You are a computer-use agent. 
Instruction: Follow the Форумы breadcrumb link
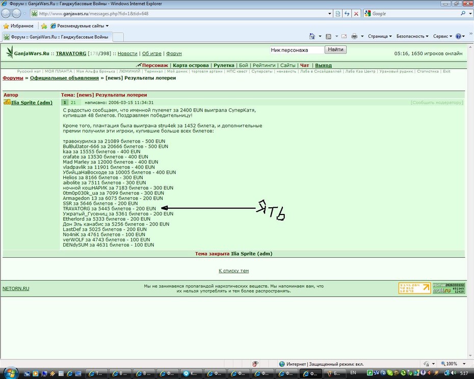point(13,78)
